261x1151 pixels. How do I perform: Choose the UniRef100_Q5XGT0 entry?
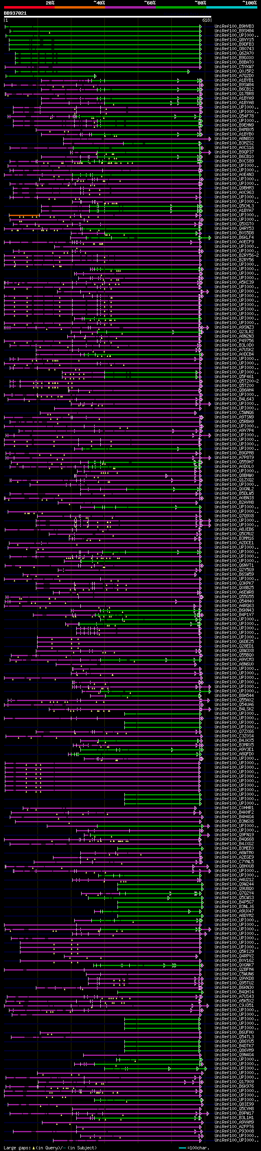[x=234, y=224]
